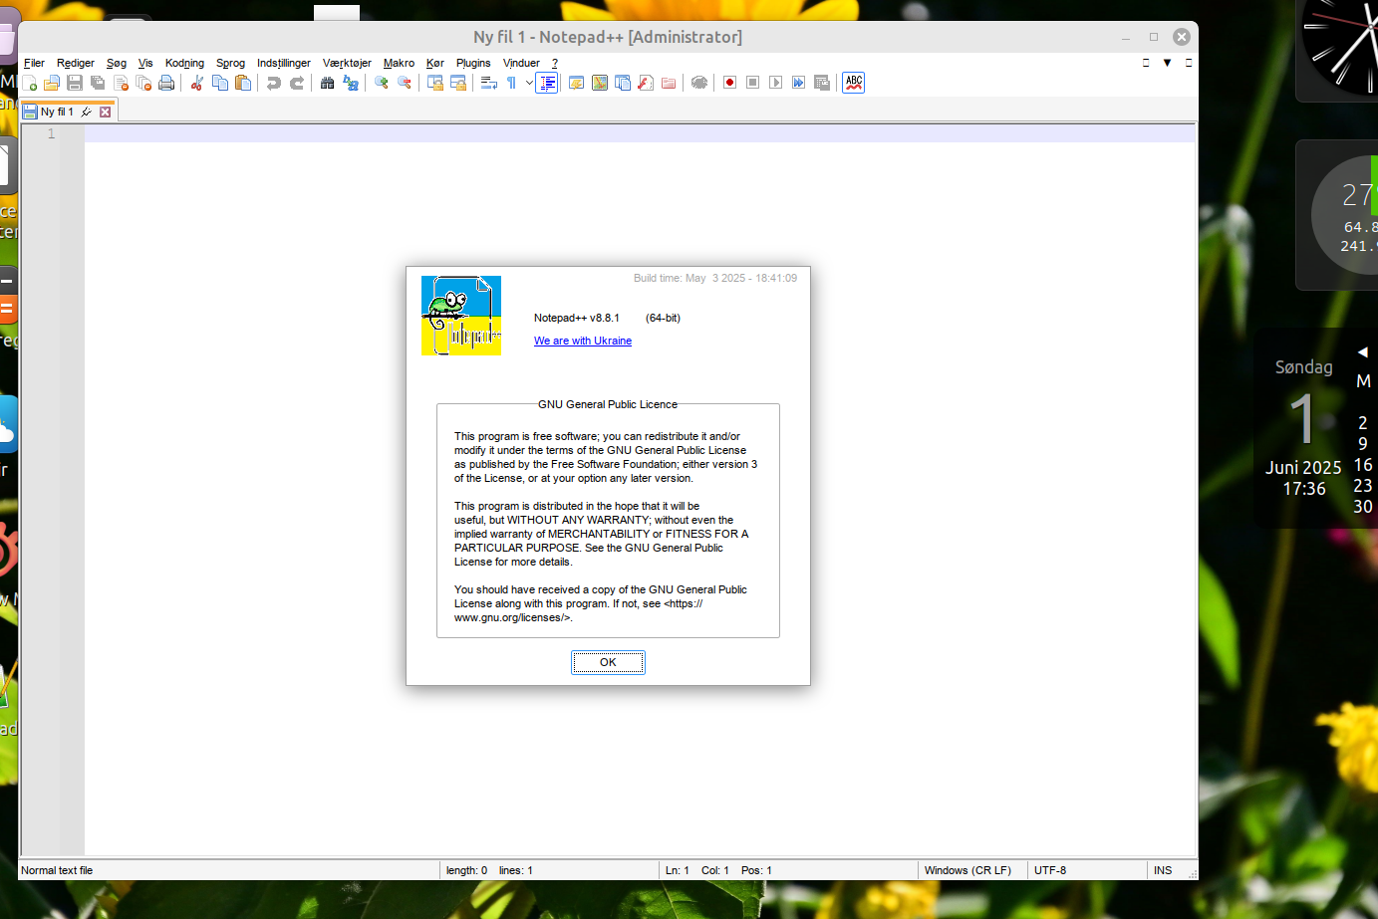
Task: Click the Print toolbar icon
Action: [166, 83]
